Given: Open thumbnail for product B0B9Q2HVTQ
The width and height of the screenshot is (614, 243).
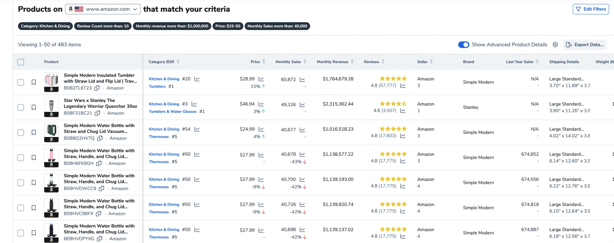Looking at the screenshot, I should [51, 133].
